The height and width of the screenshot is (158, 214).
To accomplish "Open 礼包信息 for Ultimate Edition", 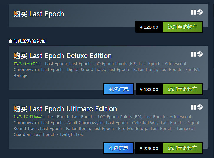I will [118, 148].
